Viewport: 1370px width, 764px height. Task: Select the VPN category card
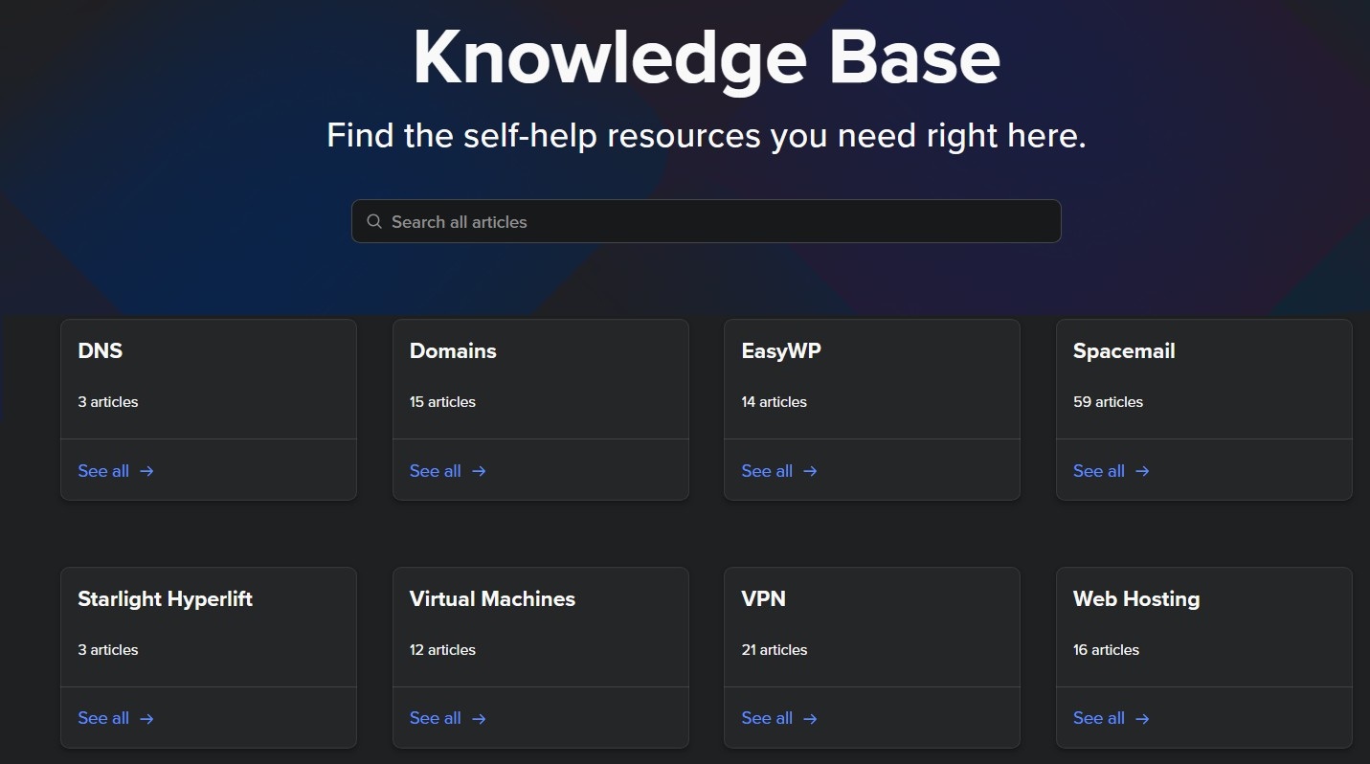pos(872,627)
